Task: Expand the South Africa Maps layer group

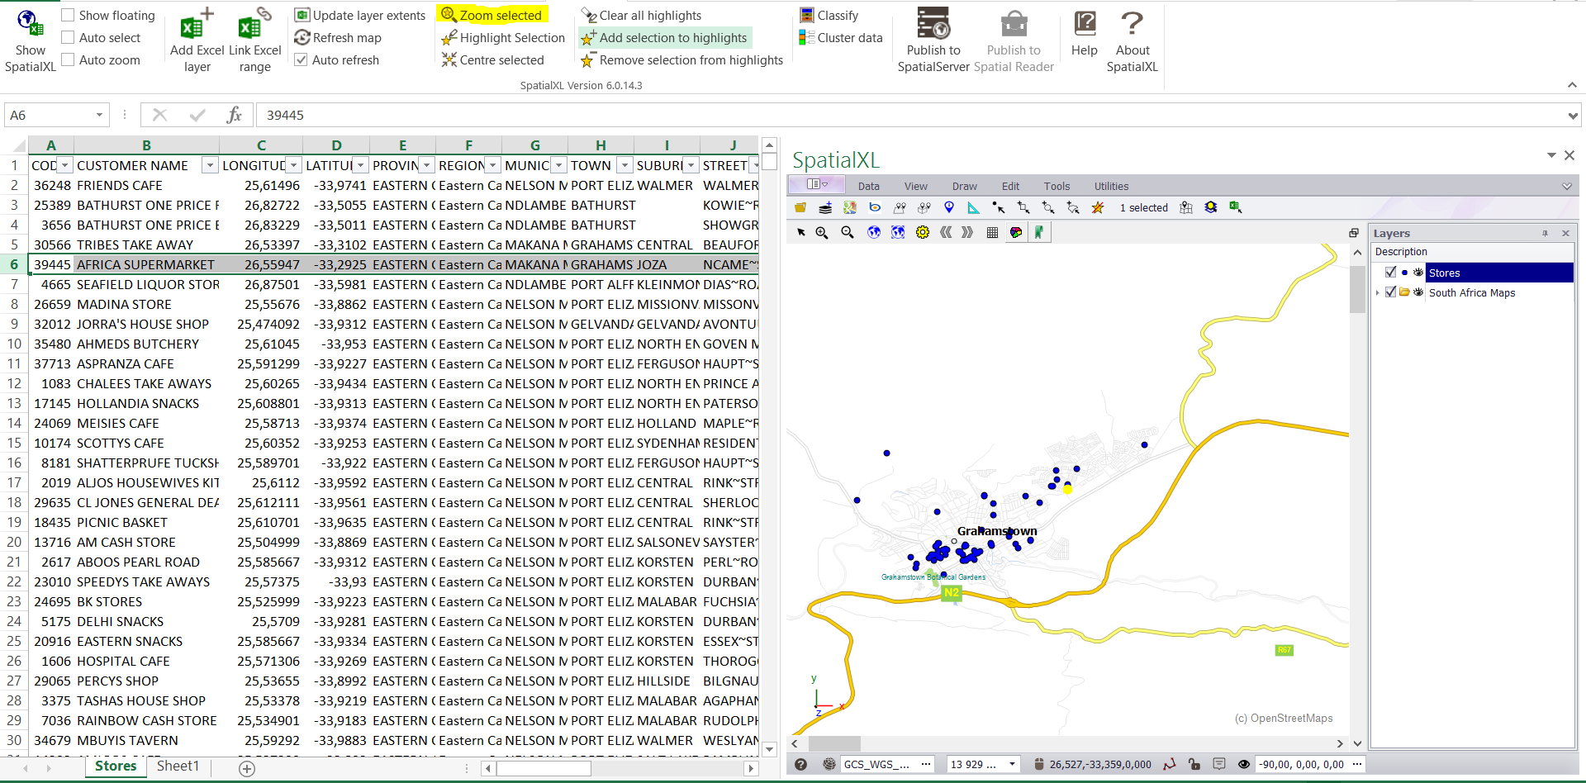Action: [x=1377, y=292]
